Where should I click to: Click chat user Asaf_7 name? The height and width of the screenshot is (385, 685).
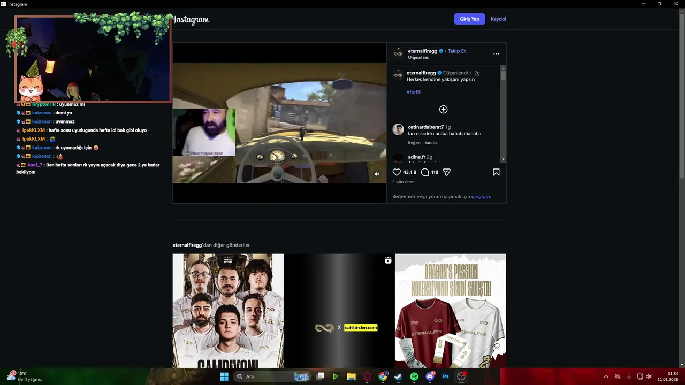coord(34,165)
